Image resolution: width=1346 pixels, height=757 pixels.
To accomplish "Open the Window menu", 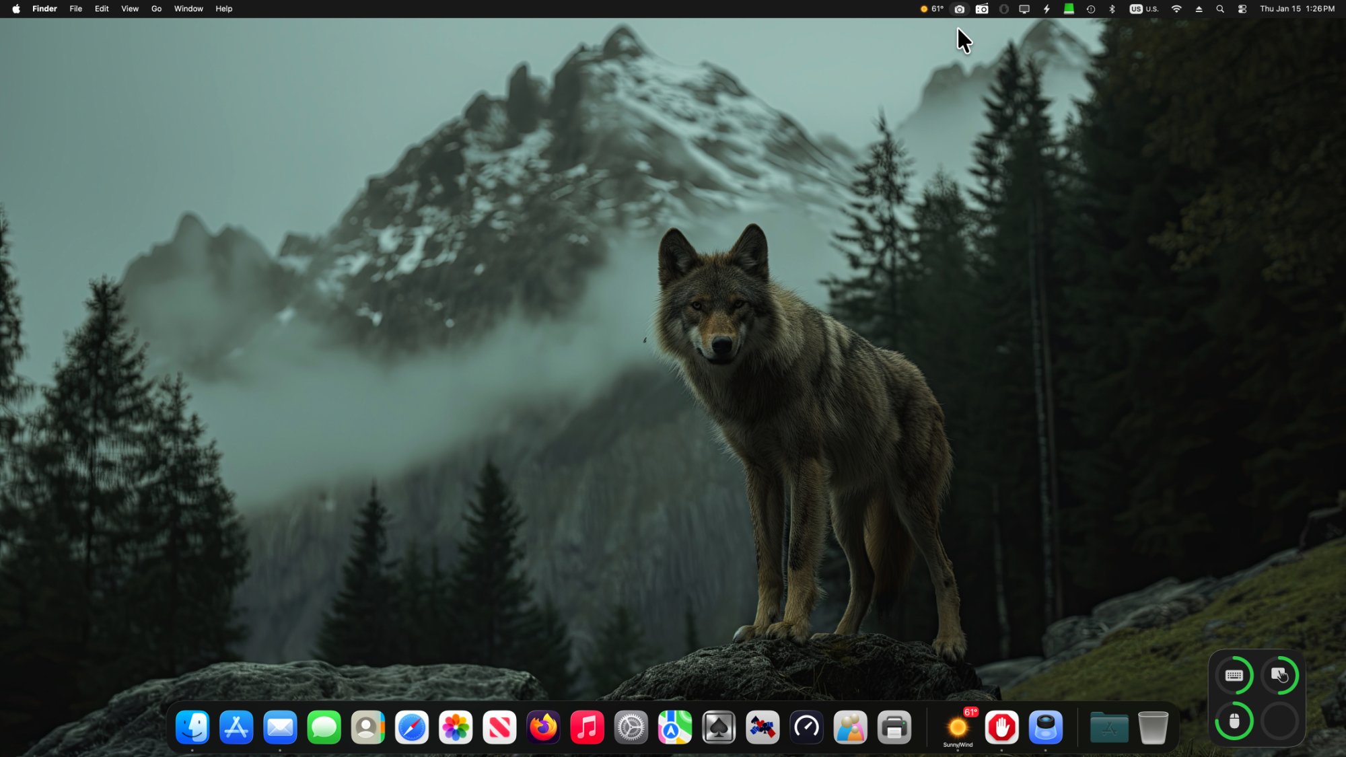I will pyautogui.click(x=188, y=9).
